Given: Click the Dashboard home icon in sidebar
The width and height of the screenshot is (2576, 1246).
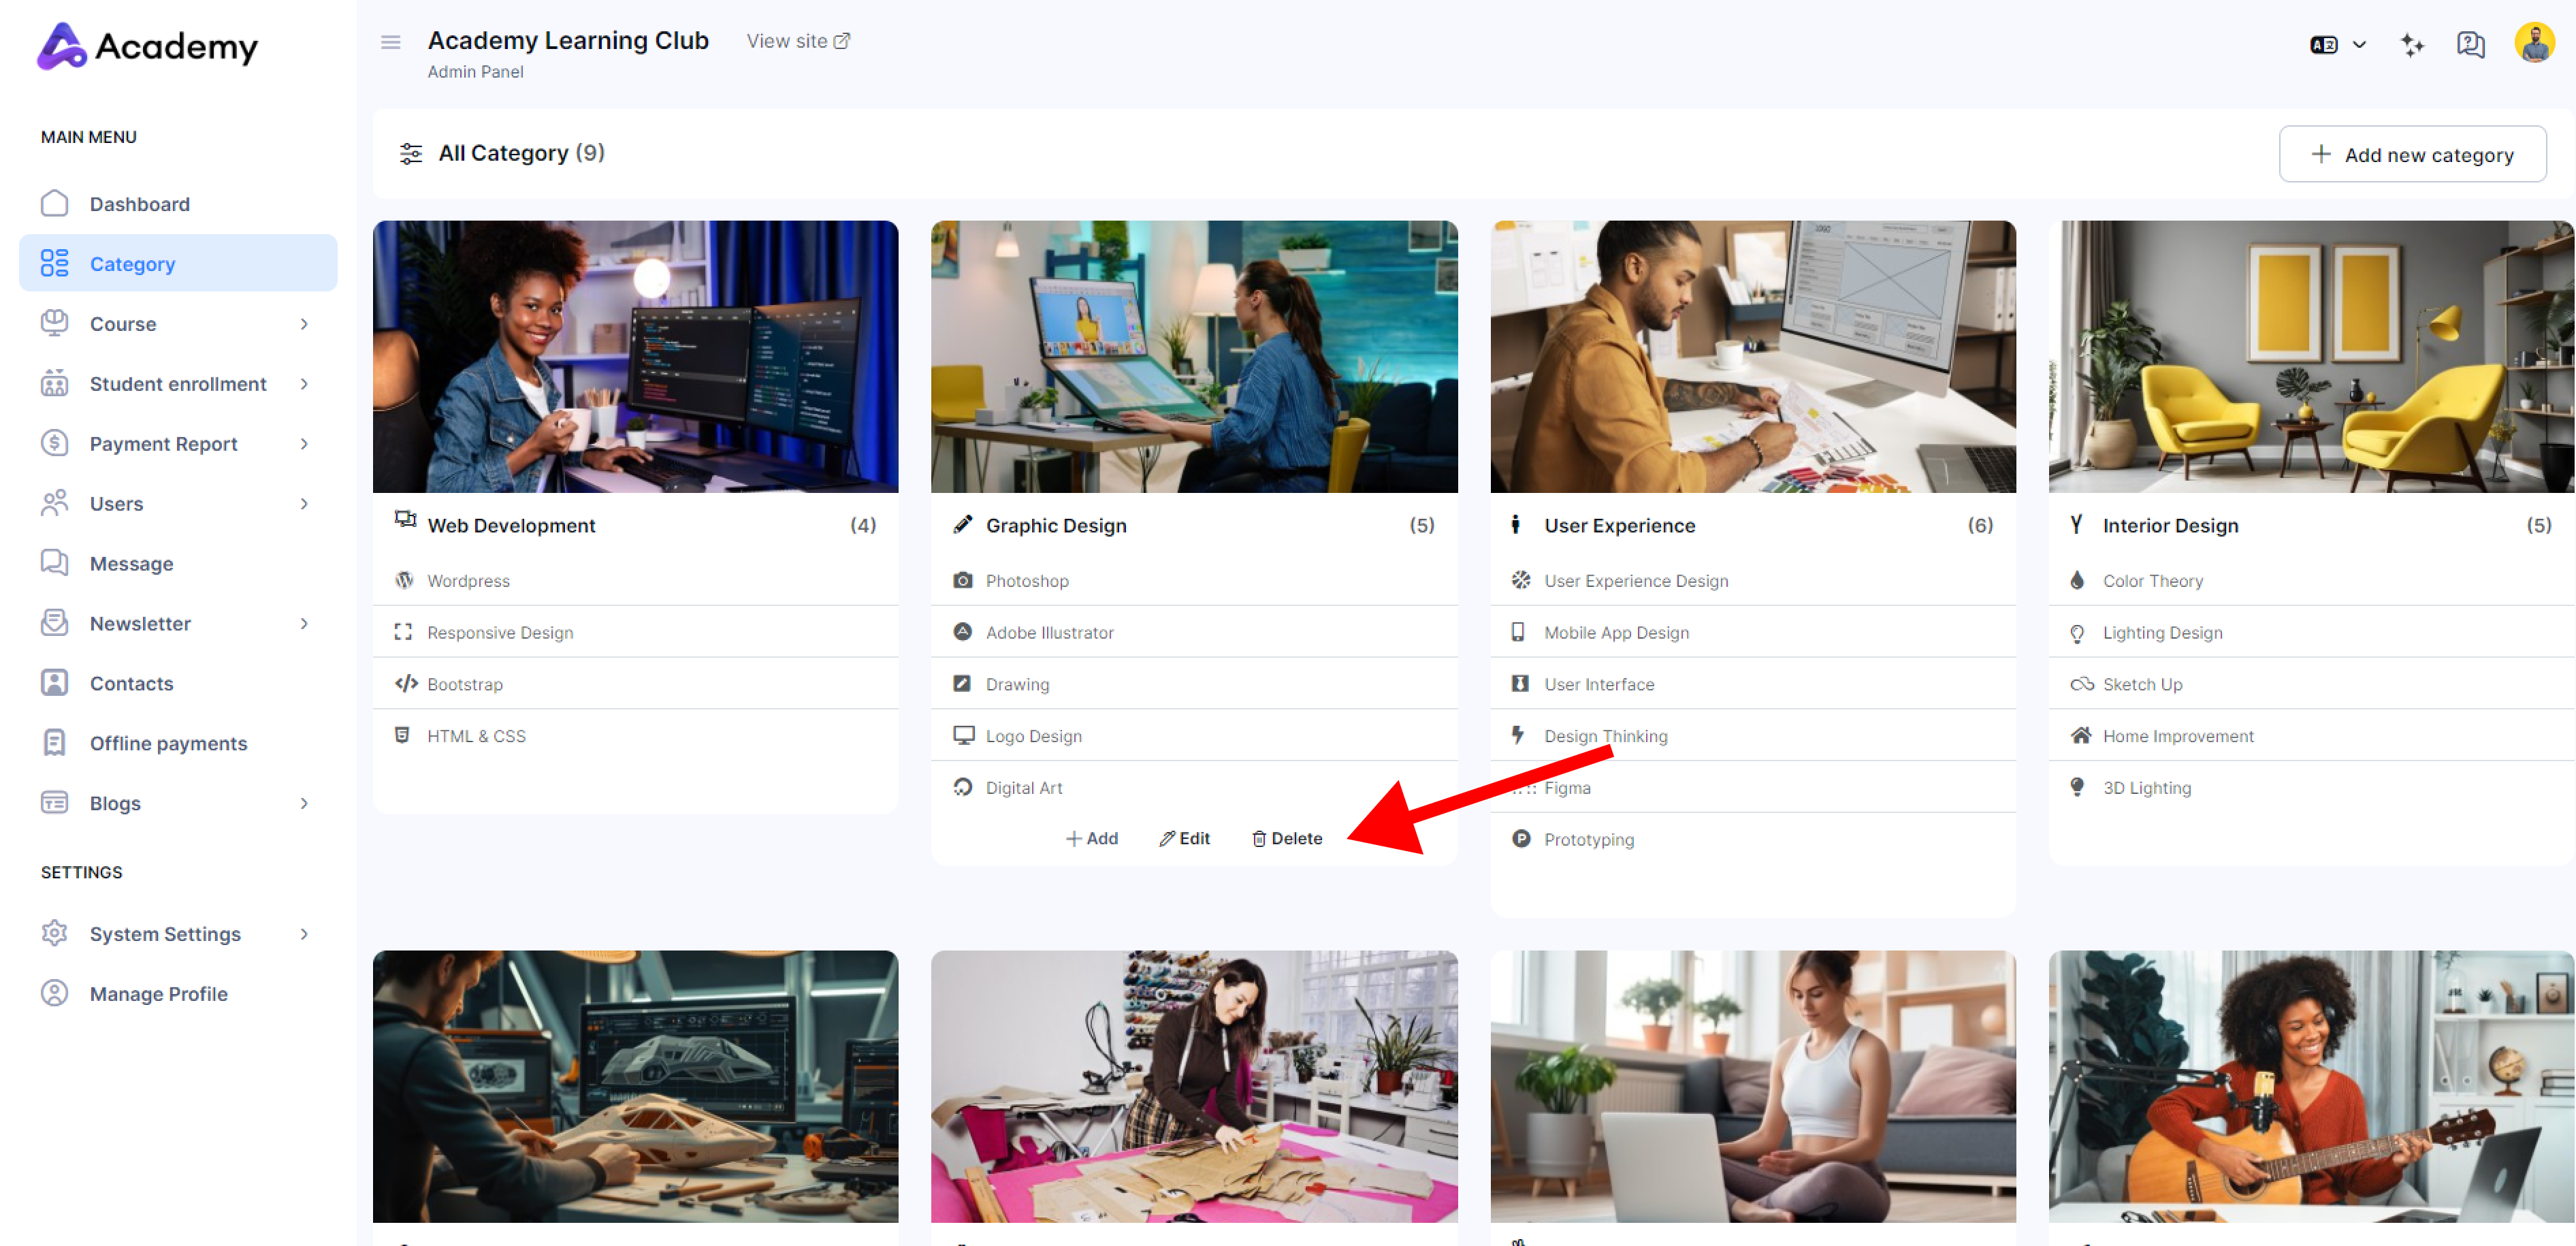Looking at the screenshot, I should click(54, 203).
